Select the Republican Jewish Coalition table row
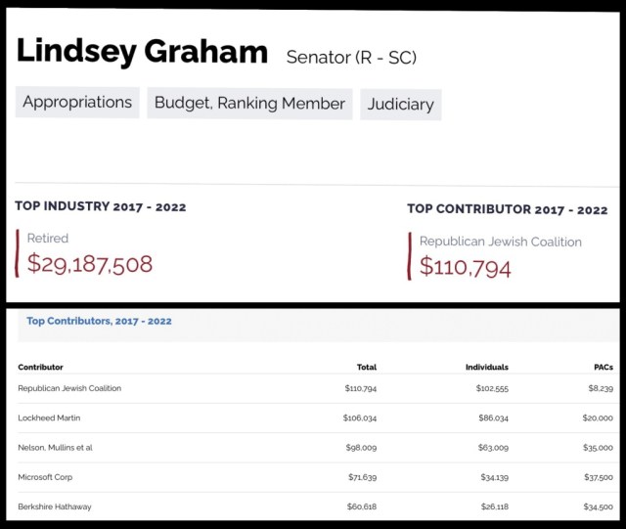The image size is (626, 529). [x=69, y=388]
